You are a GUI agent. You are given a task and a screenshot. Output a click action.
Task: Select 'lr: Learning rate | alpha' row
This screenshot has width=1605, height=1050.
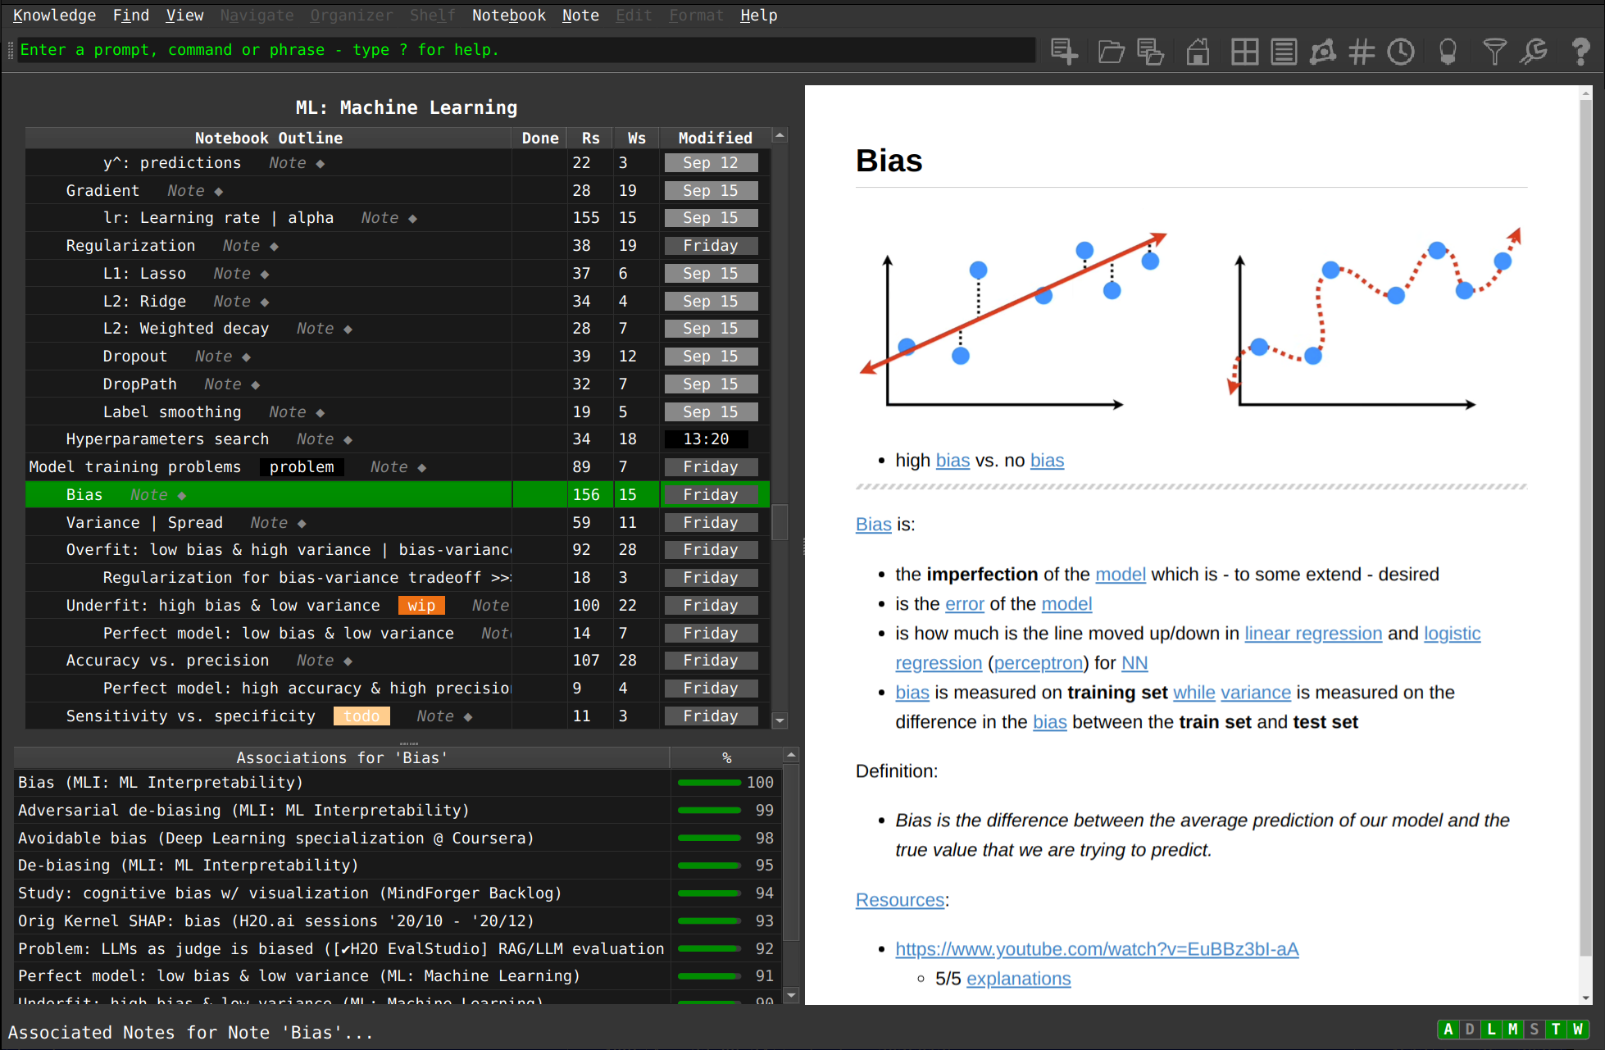[x=398, y=218]
